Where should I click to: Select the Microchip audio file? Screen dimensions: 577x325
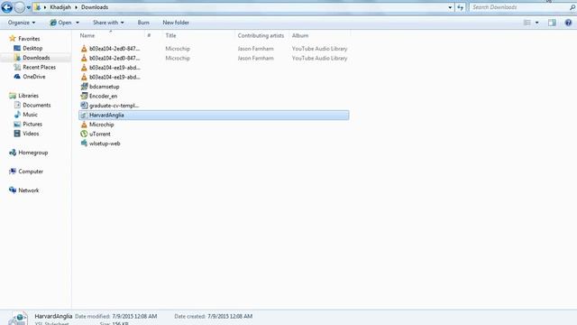tap(102, 125)
